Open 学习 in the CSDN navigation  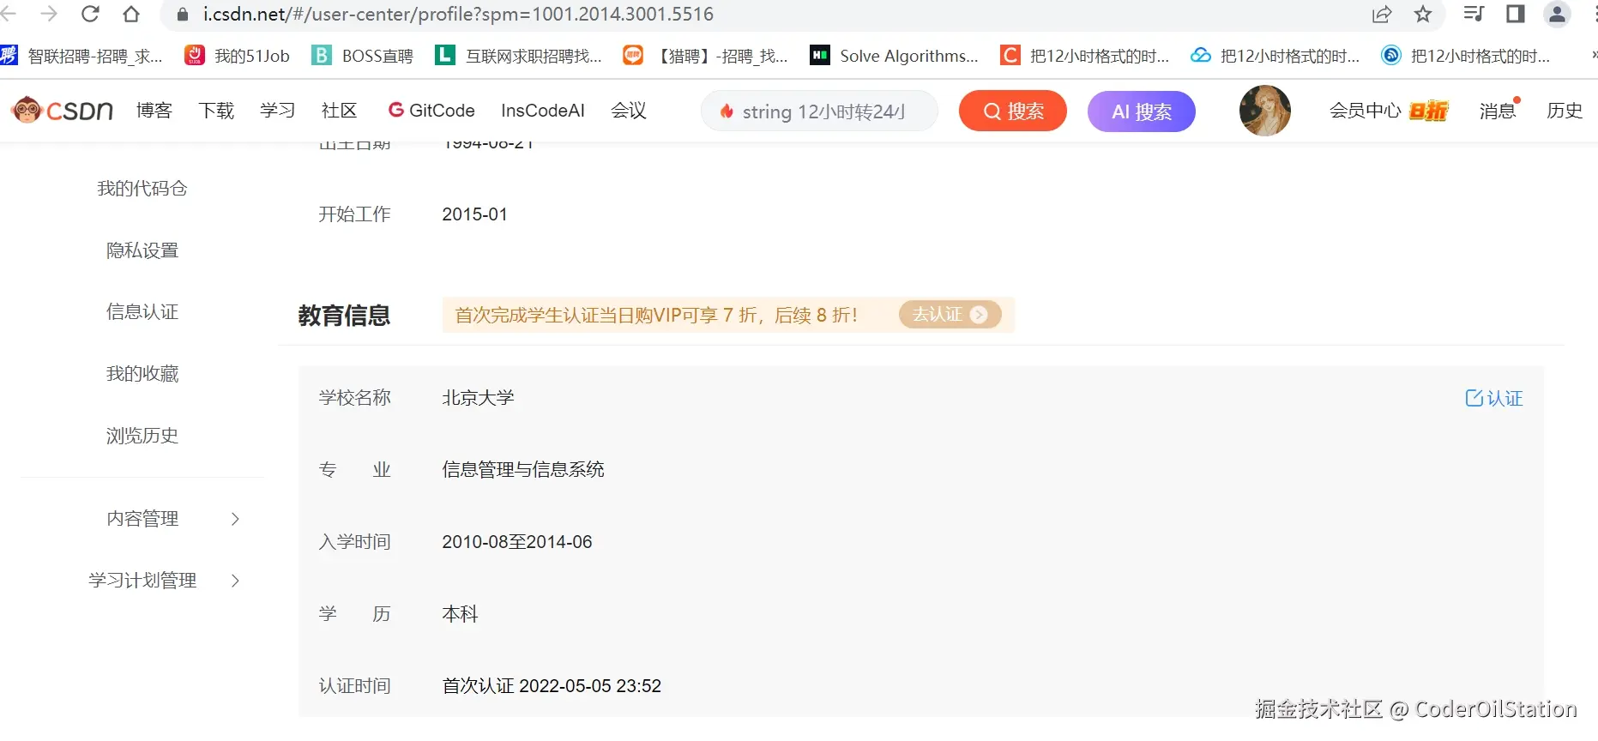(x=278, y=111)
